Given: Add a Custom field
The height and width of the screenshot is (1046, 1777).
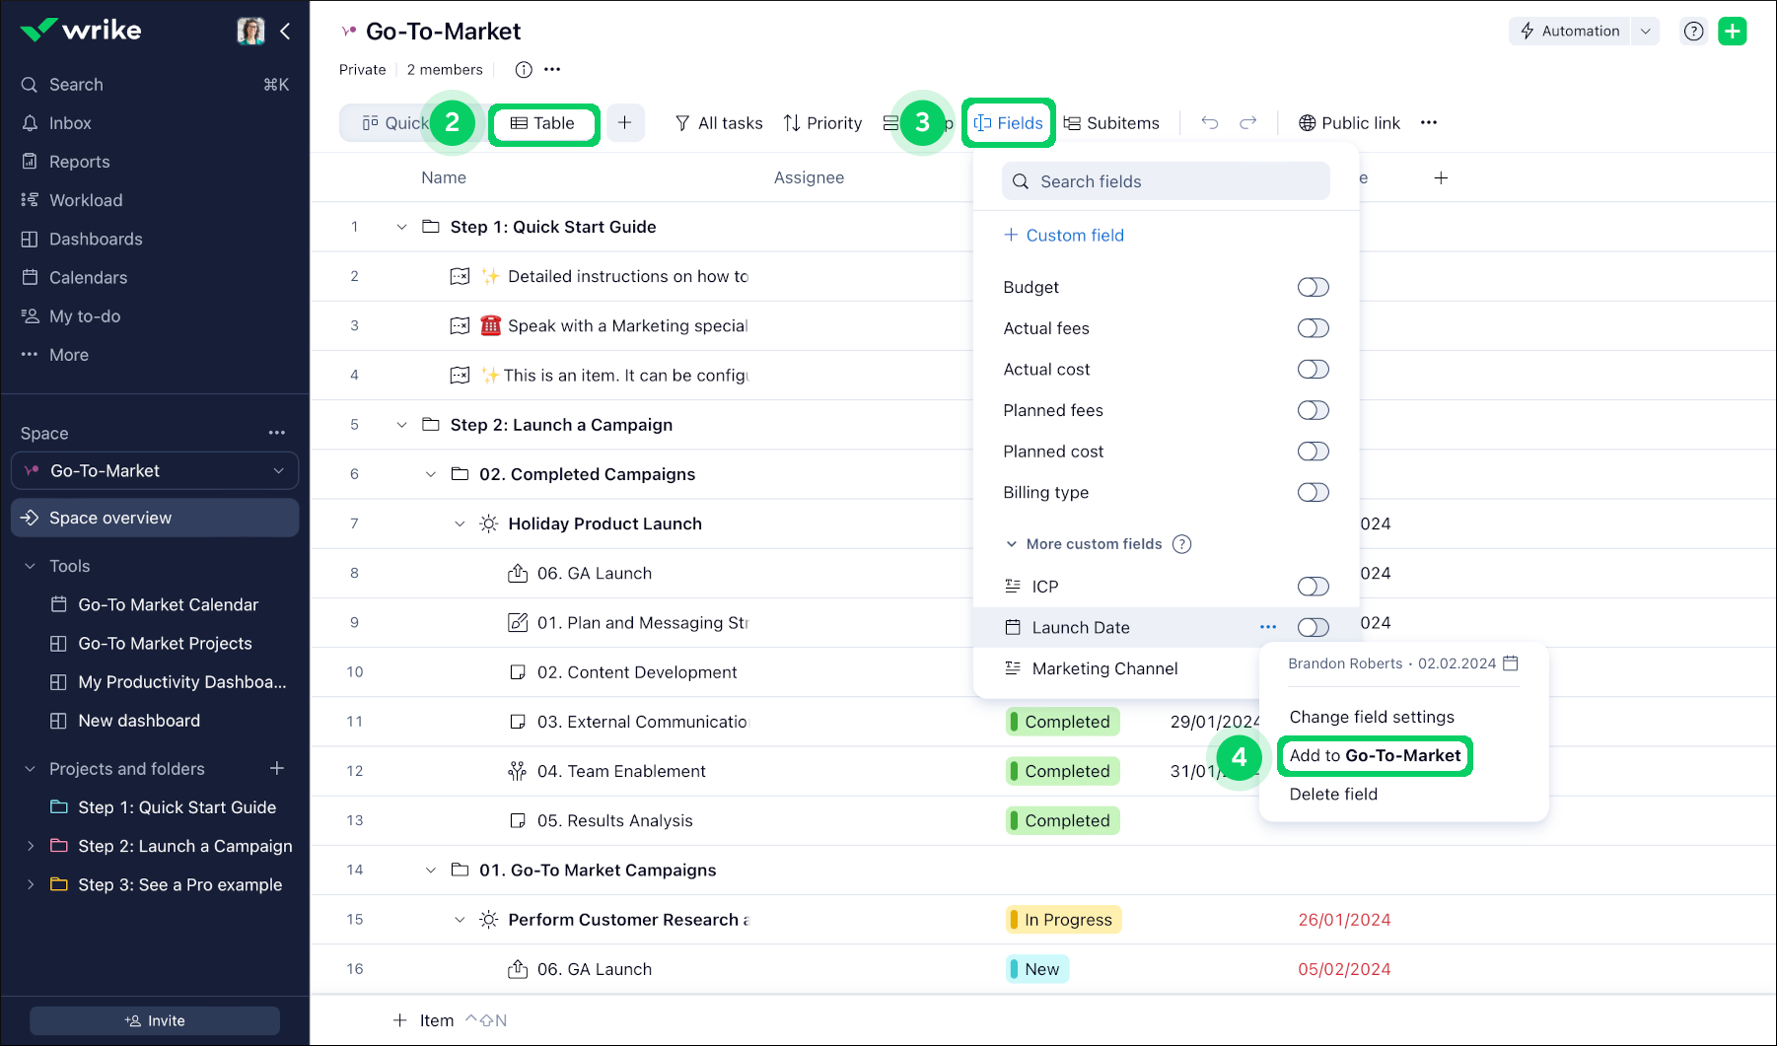Looking at the screenshot, I should pos(1064,236).
